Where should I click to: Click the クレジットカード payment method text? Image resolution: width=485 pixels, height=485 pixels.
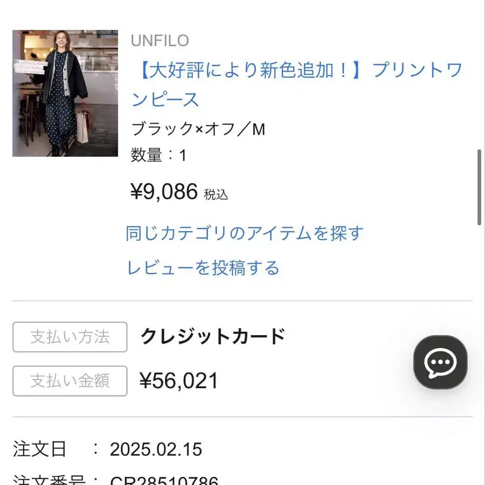point(212,337)
